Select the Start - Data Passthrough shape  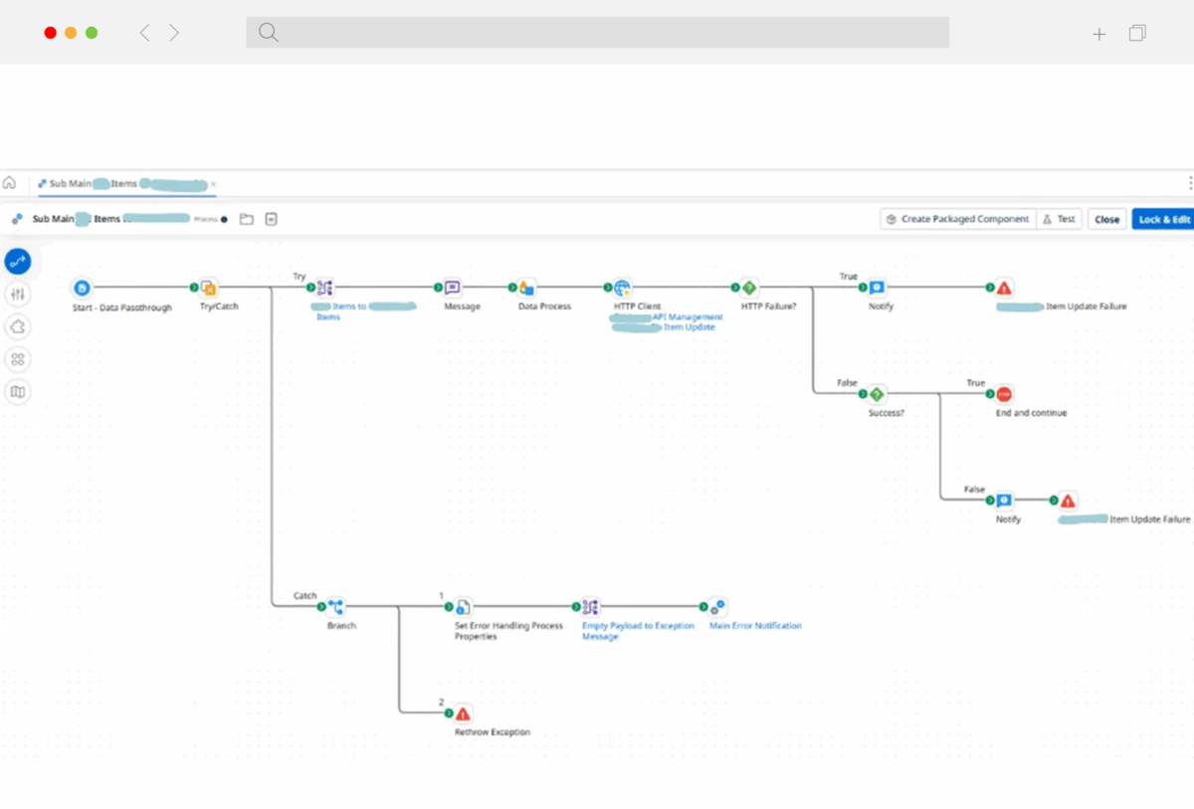tap(82, 289)
